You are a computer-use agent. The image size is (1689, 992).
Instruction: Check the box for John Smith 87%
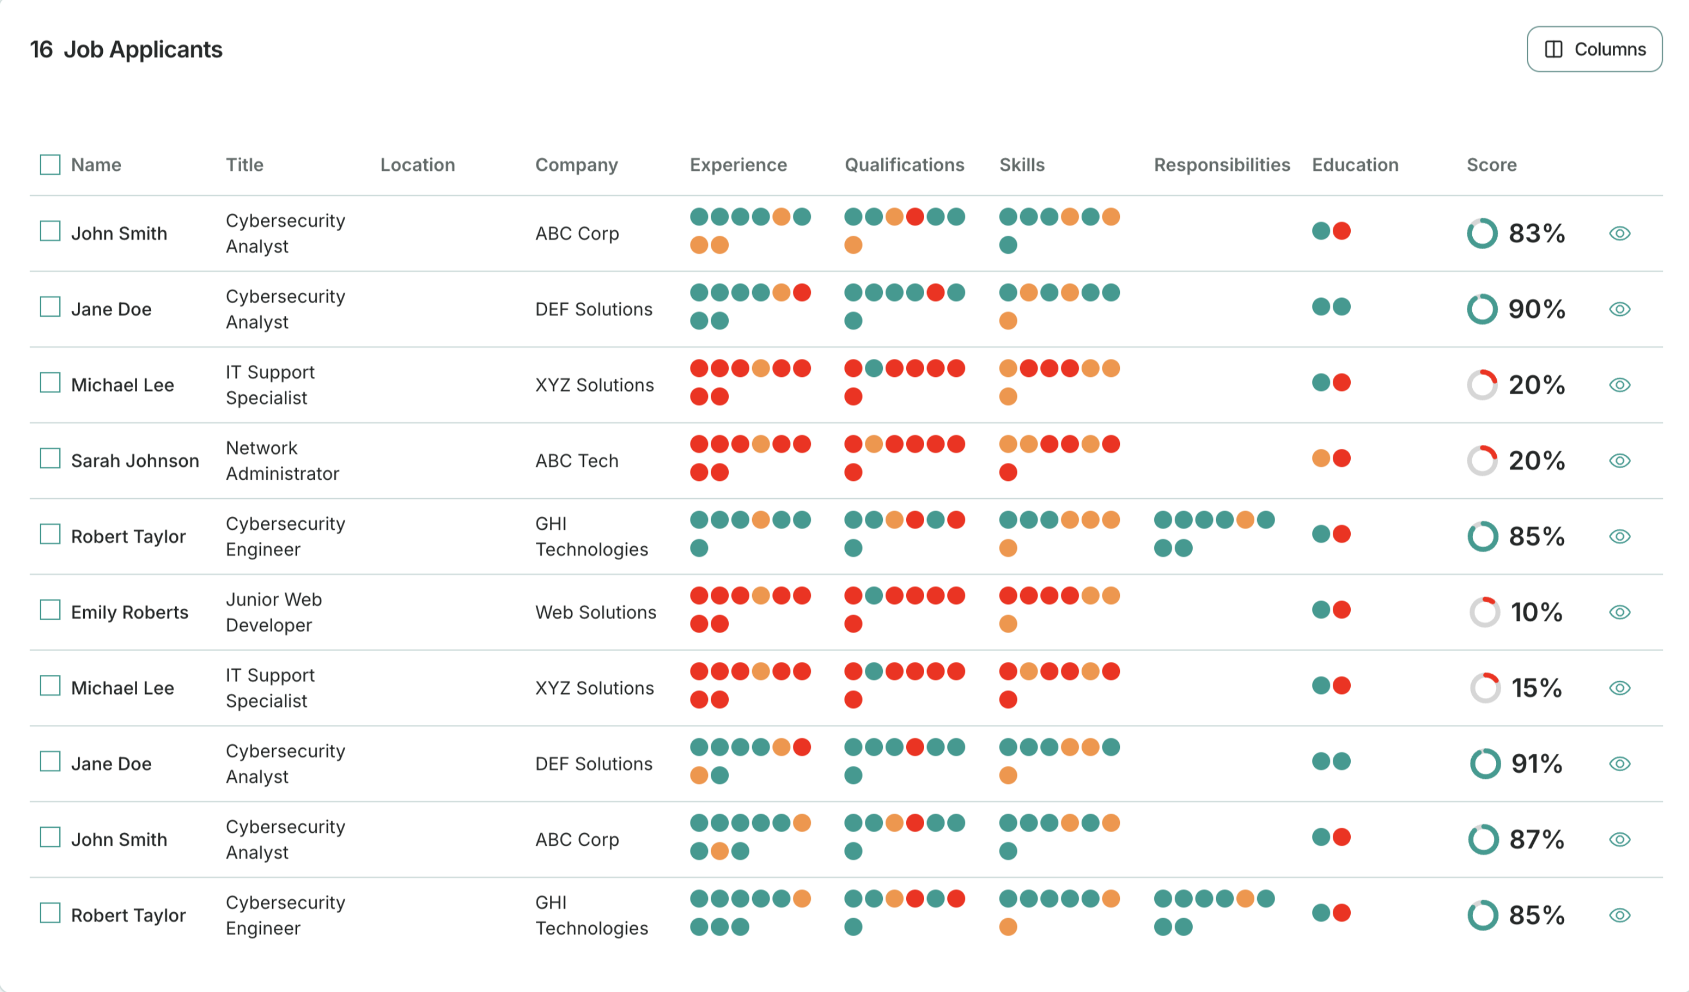point(50,836)
